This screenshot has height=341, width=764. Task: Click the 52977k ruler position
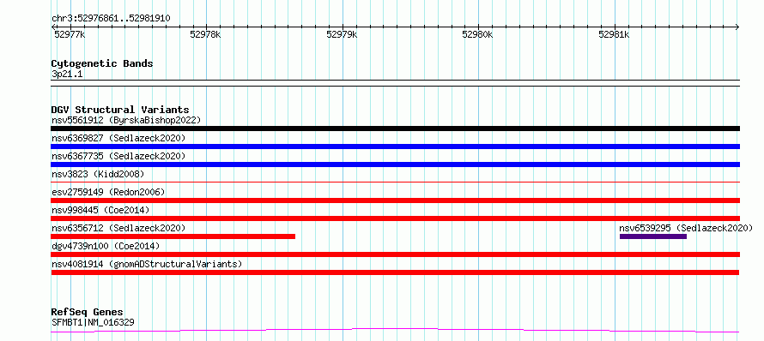(70, 34)
